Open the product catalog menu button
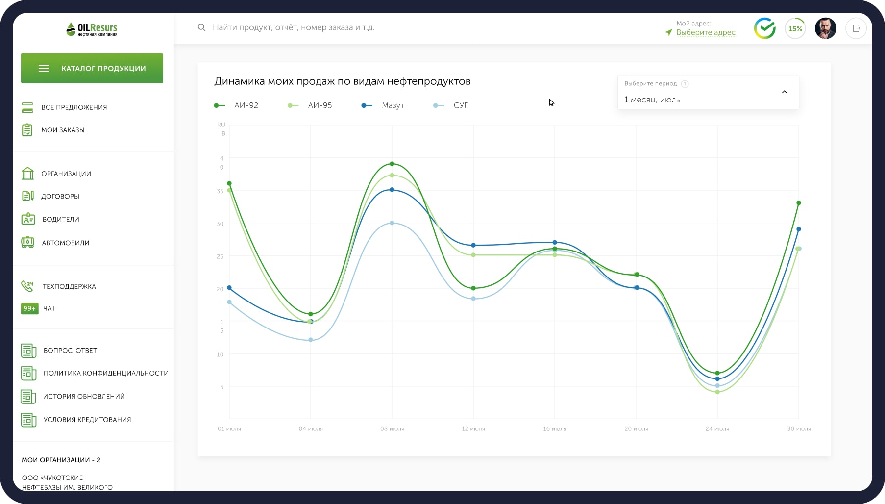This screenshot has height=504, width=885. (x=92, y=68)
